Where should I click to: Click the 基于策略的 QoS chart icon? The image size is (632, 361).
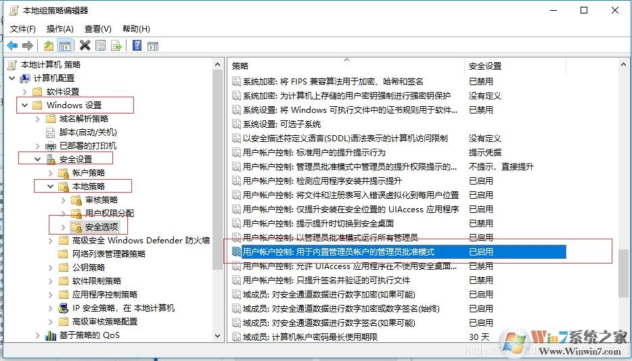pos(51,335)
